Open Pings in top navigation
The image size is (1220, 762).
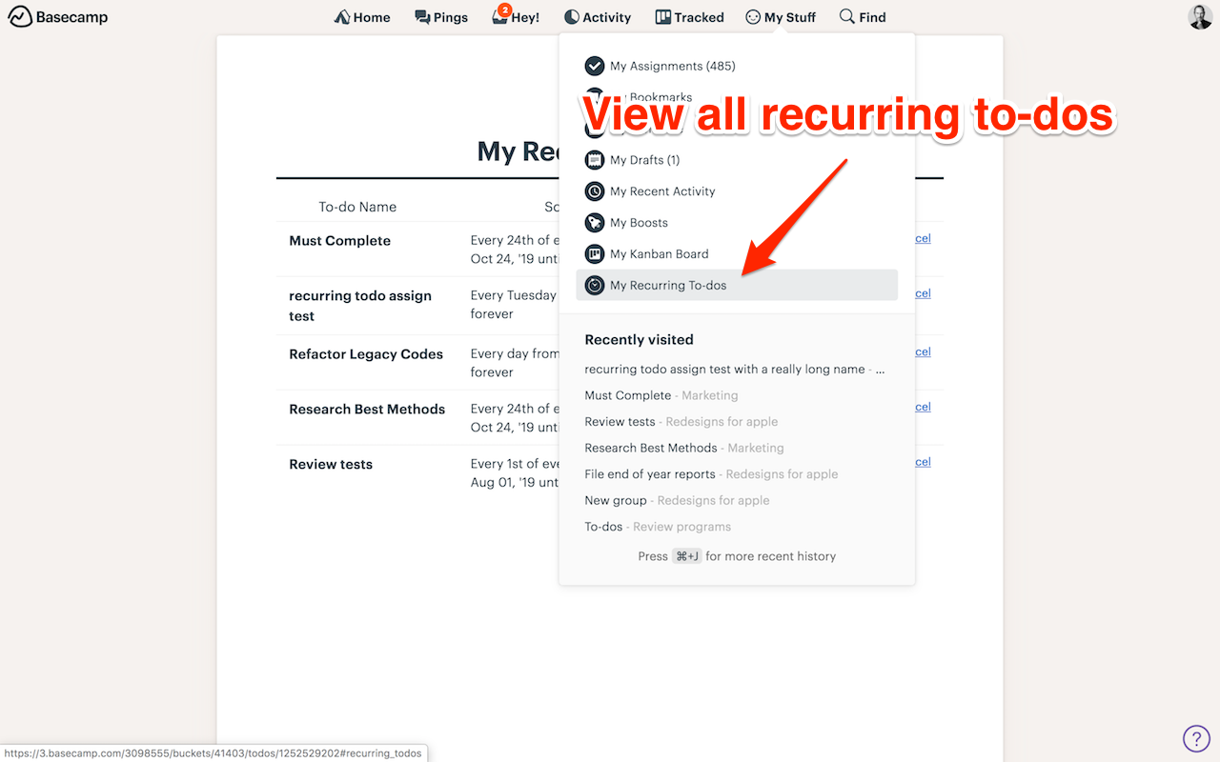tap(441, 17)
